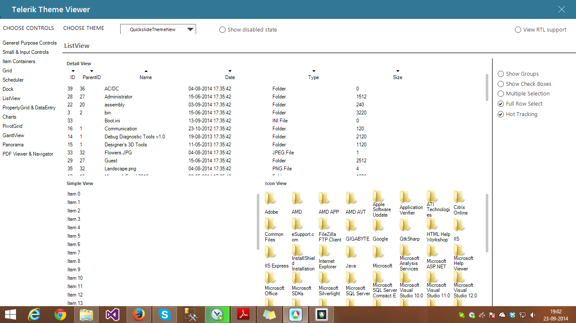Click the Microsoft SDKs folder icon
The height and width of the screenshot is (323, 576).
coord(297,278)
